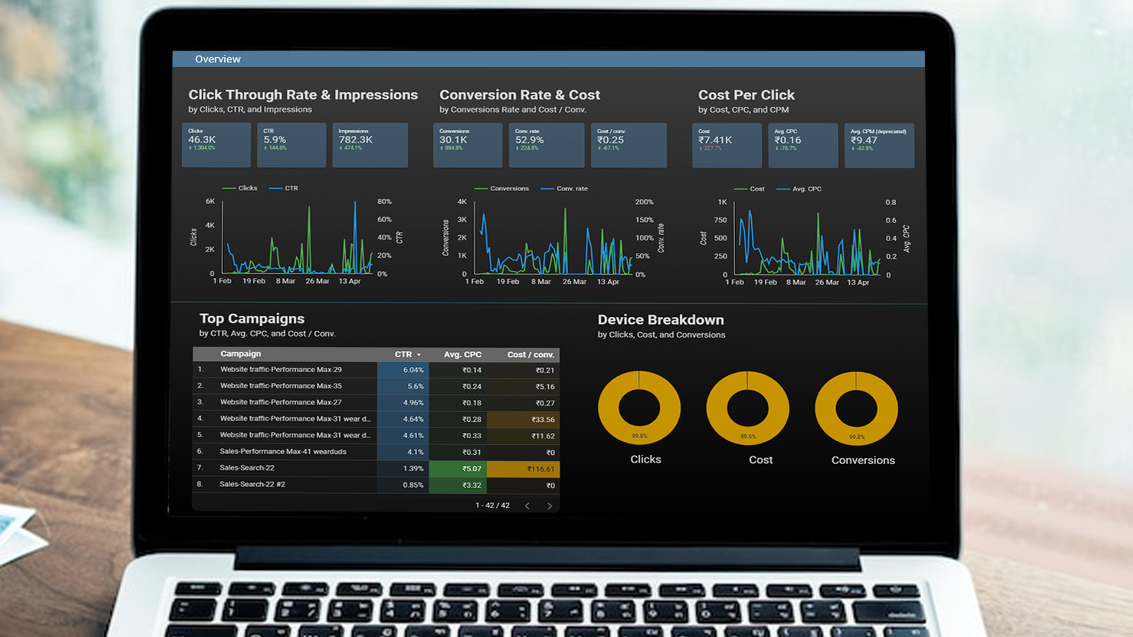The image size is (1133, 637).
Task: Click the Click Through Rate & Impressions heading
Action: click(x=303, y=95)
